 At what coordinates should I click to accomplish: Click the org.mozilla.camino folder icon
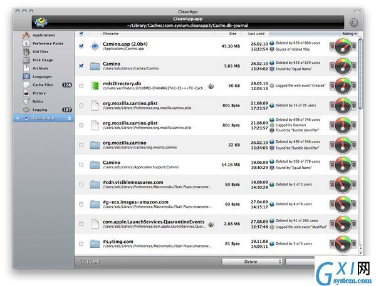click(x=95, y=145)
